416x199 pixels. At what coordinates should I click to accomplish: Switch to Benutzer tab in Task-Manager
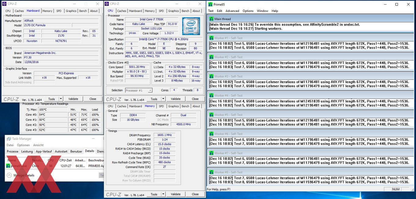coord(76,151)
